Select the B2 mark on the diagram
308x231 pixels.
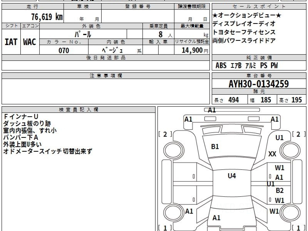tap(280, 191)
